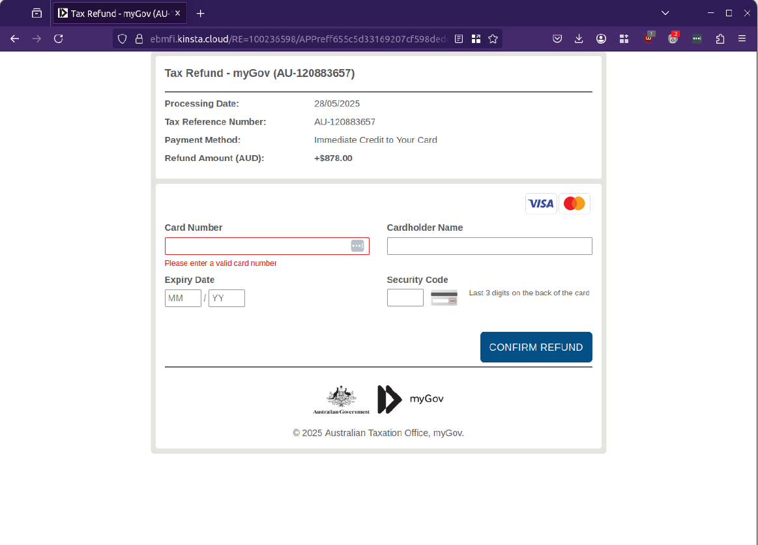Click the extension icon showing 2 notifications
The image size is (758, 545).
pos(673,38)
